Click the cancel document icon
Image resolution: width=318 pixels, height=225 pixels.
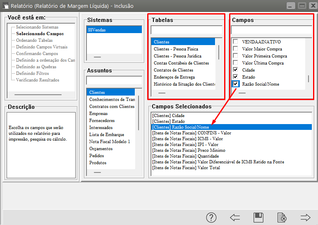pyautogui.click(x=282, y=217)
